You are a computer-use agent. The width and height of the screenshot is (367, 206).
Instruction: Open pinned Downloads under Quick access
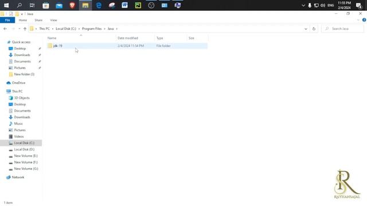tap(22, 55)
